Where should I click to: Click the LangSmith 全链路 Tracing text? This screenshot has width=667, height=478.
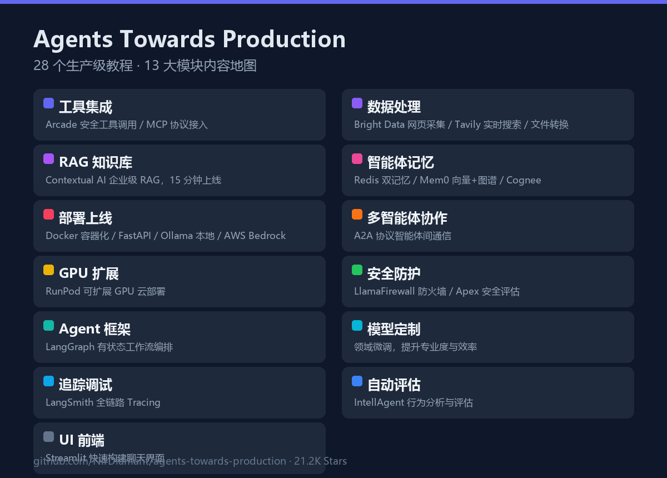tap(103, 402)
